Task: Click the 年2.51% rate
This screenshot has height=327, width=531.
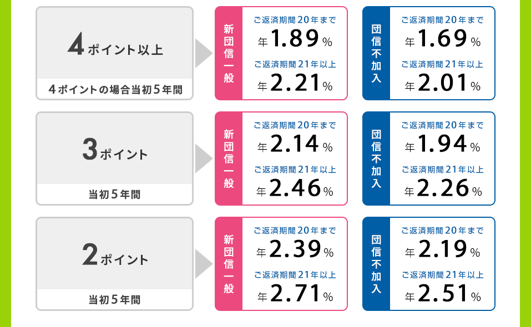Action: coord(443,293)
